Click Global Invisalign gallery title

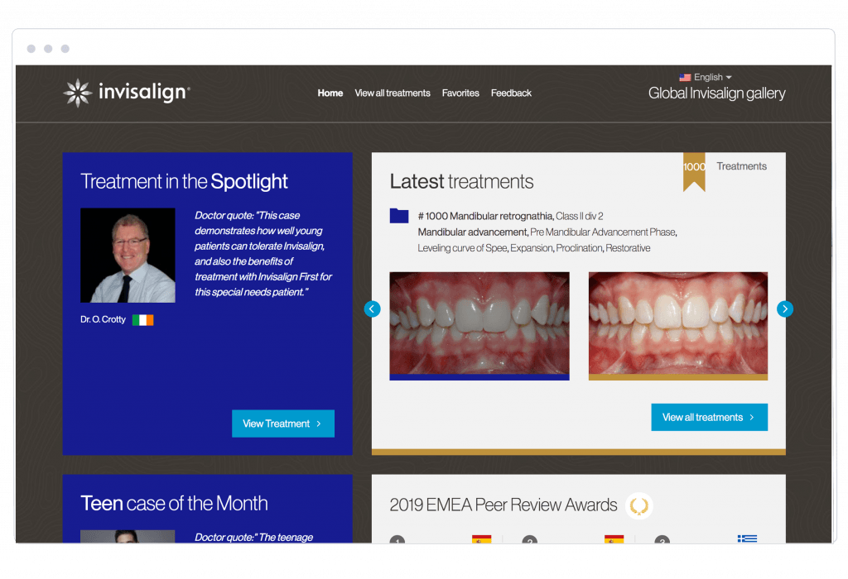[x=716, y=93]
